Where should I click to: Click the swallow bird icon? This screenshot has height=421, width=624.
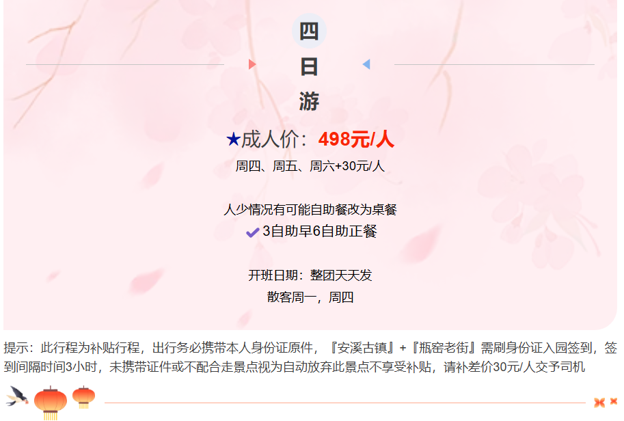click(x=18, y=396)
